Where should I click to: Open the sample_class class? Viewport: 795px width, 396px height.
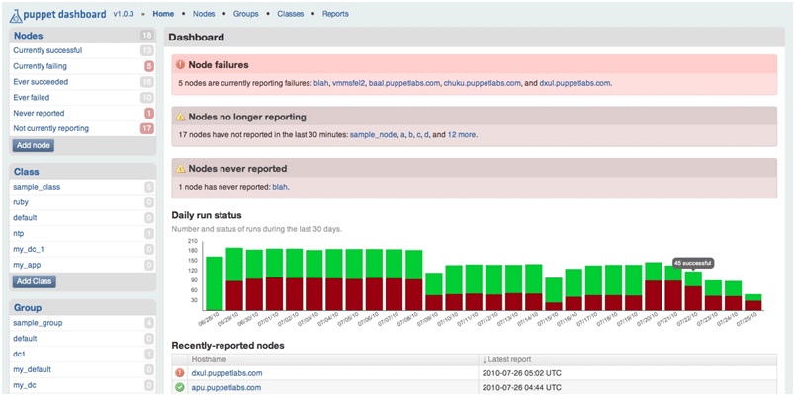(37, 187)
